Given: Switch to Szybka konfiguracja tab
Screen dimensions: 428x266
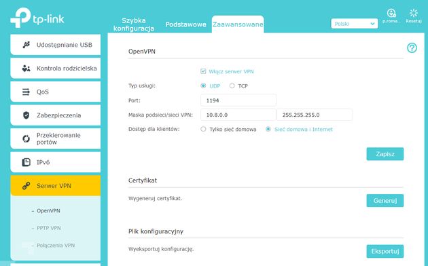Looking at the screenshot, I should pyautogui.click(x=134, y=24).
